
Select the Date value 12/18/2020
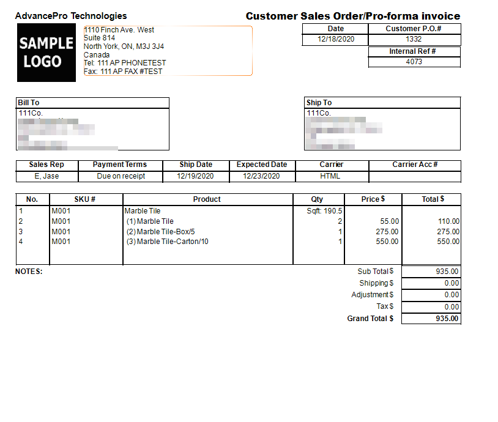tap(335, 40)
